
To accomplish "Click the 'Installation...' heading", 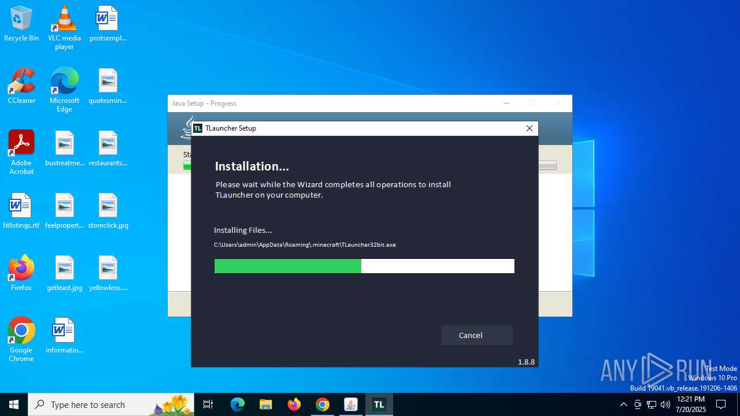I will tap(251, 166).
